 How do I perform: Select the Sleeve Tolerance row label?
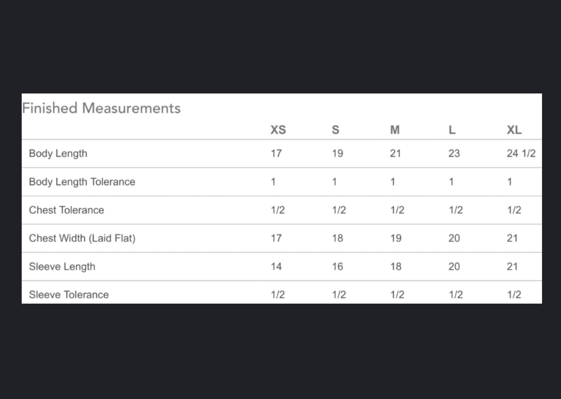coord(69,295)
